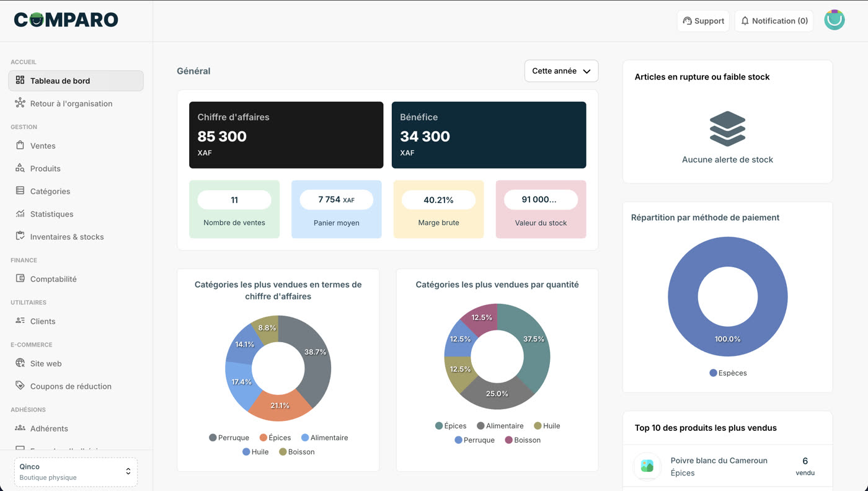Click the Inventaires & stocks clipboard icon

[20, 236]
